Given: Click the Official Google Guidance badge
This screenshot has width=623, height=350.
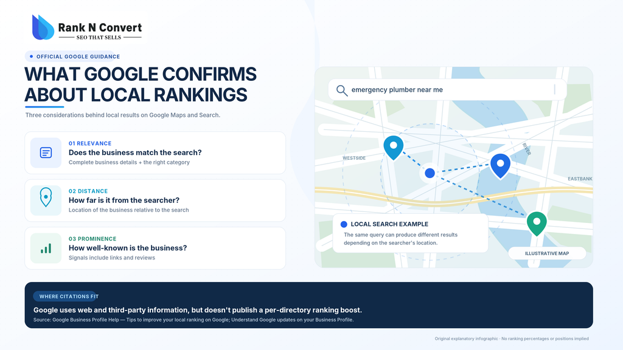Looking at the screenshot, I should 72,57.
